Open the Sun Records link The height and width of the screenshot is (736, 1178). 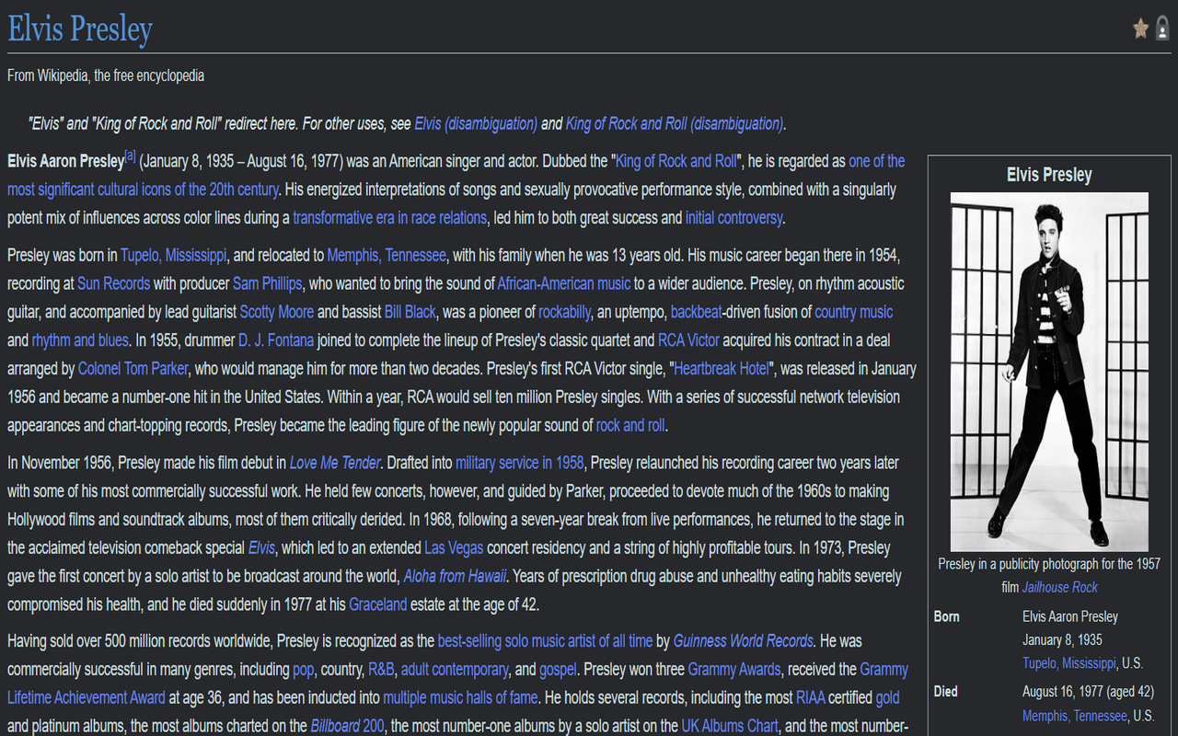113,283
